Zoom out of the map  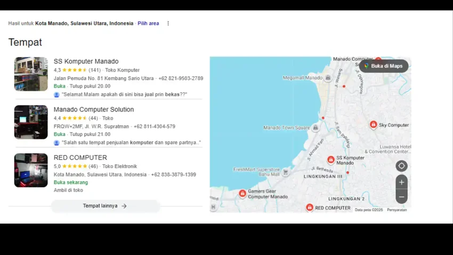point(402,197)
